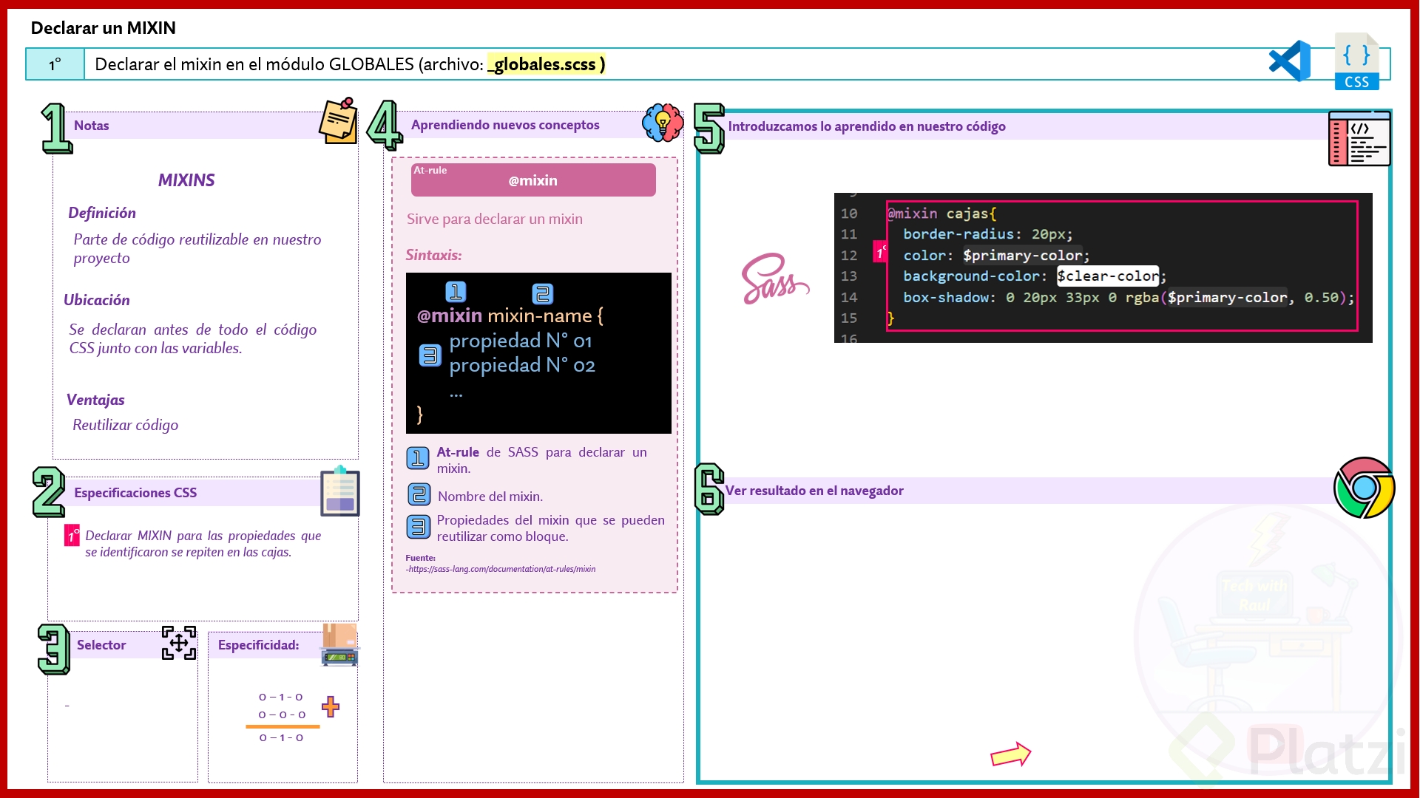This screenshot has width=1420, height=798.
Task: Select the pink 1° step marker on line 12
Action: point(880,252)
